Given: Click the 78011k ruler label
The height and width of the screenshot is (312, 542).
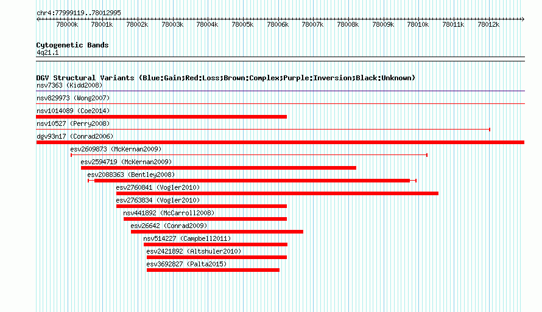Looking at the screenshot, I should click(454, 24).
